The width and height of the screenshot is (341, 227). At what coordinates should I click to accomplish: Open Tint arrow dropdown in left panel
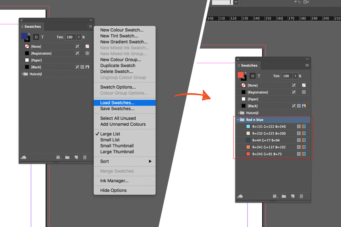(78, 37)
